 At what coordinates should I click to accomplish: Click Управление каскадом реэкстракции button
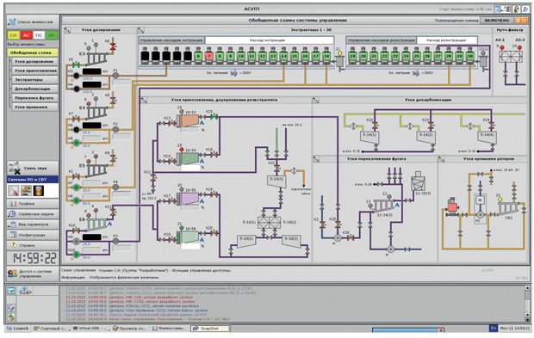[x=381, y=40]
